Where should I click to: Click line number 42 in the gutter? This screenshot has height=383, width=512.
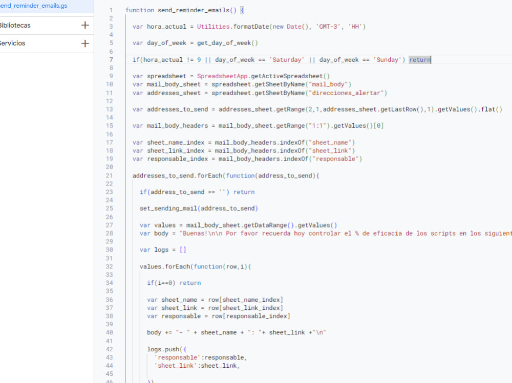point(110,349)
